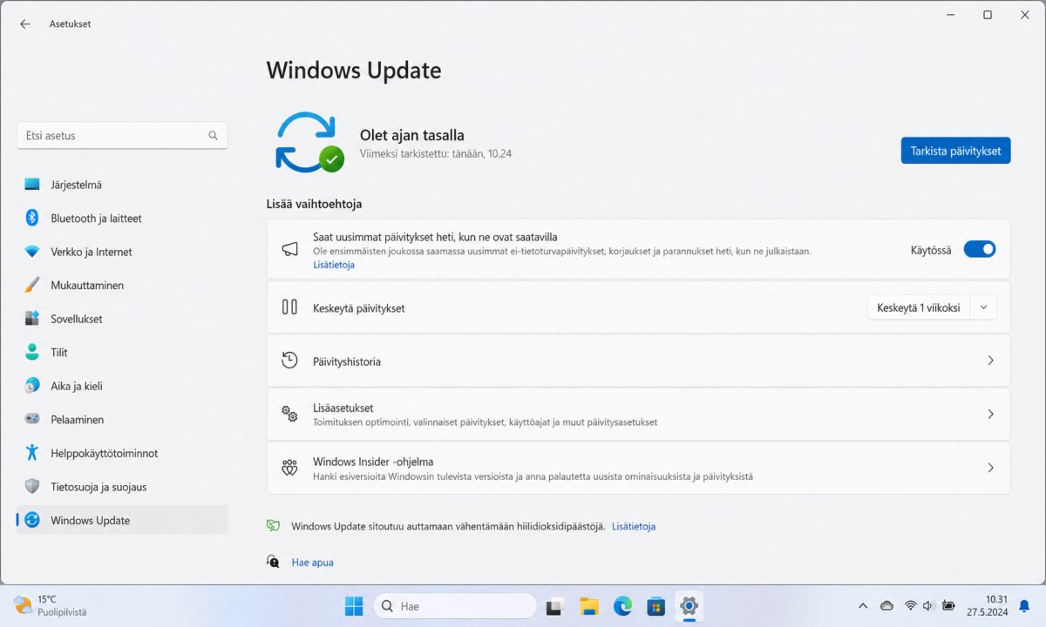1046x627 pixels.
Task: Click the Hae apua help icon
Action: tap(274, 562)
